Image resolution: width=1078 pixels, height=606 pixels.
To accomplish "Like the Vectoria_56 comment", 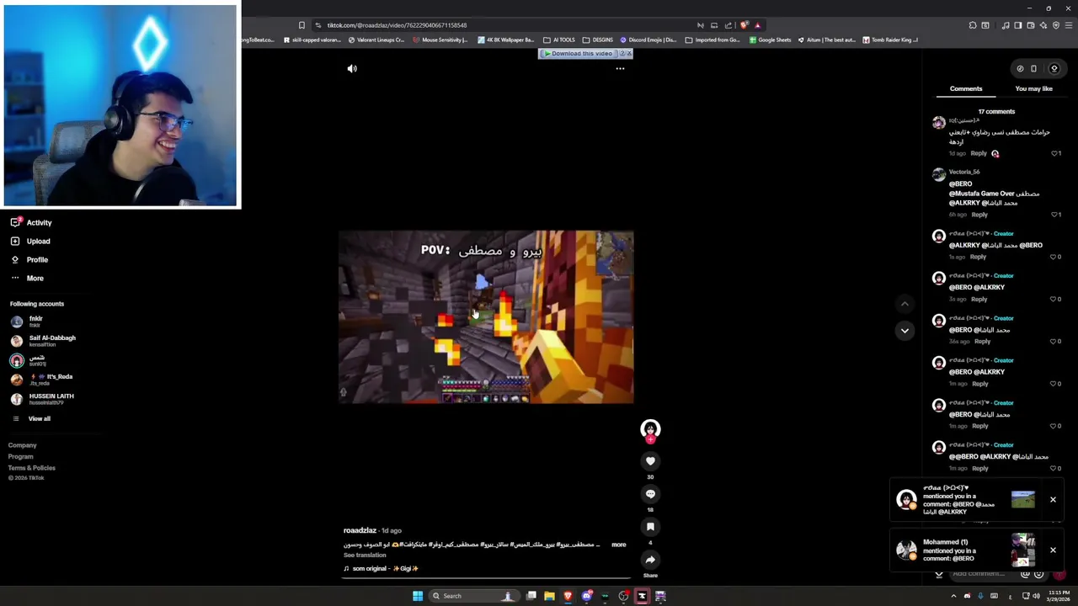I will click(1054, 215).
